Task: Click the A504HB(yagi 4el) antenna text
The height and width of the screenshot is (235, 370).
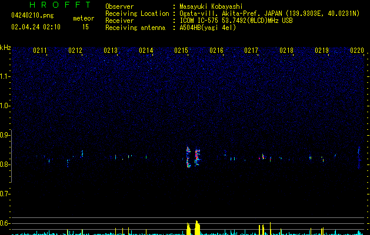Action: [208, 28]
